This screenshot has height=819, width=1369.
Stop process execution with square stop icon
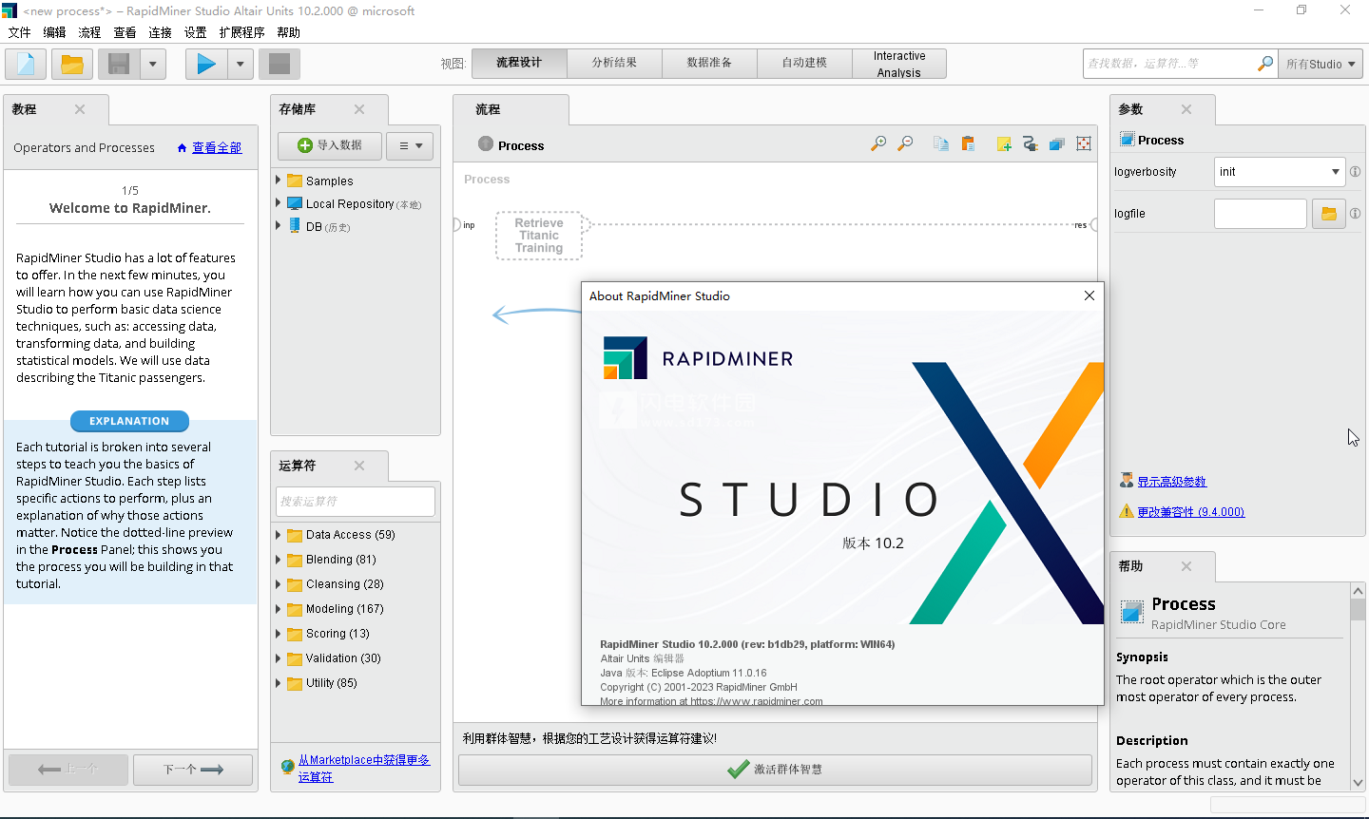click(x=280, y=64)
